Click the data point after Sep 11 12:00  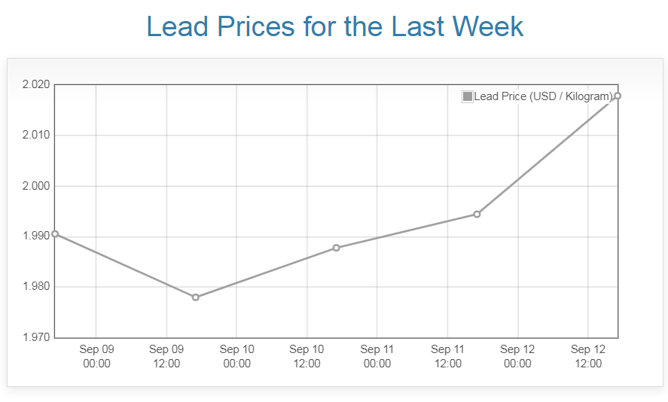point(477,214)
